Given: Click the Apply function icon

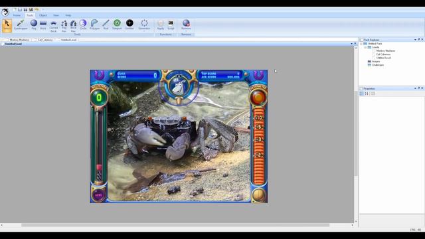Looking at the screenshot, I should 161,25.
